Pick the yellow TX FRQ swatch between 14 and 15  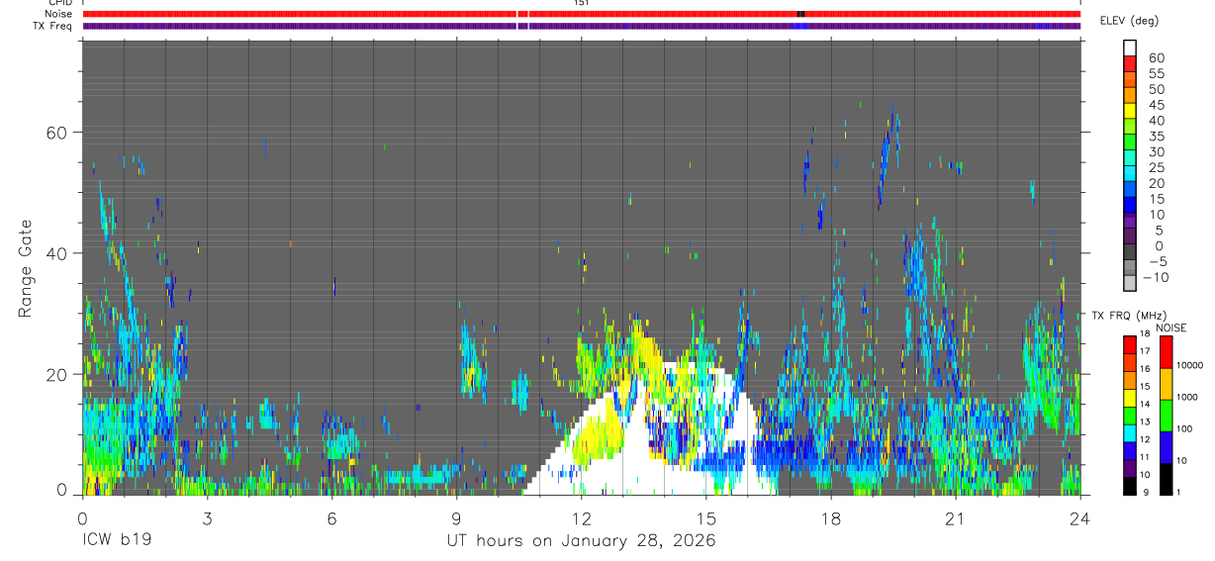1130,398
